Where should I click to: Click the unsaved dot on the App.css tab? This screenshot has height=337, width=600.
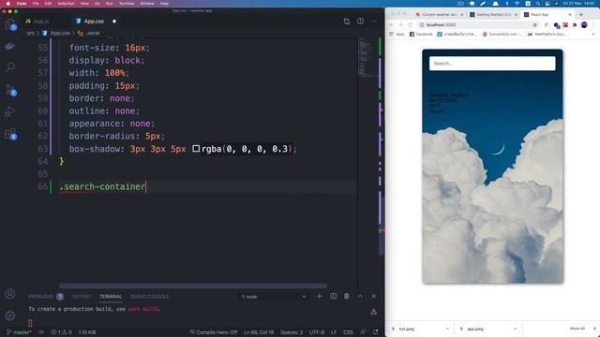(x=114, y=22)
